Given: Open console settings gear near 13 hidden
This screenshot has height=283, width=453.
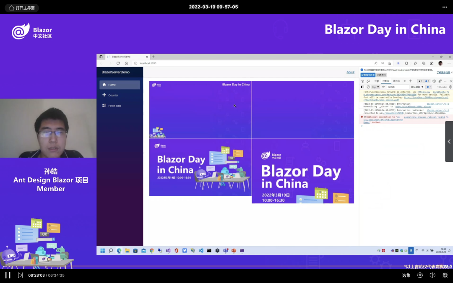Looking at the screenshot, I should (450, 87).
